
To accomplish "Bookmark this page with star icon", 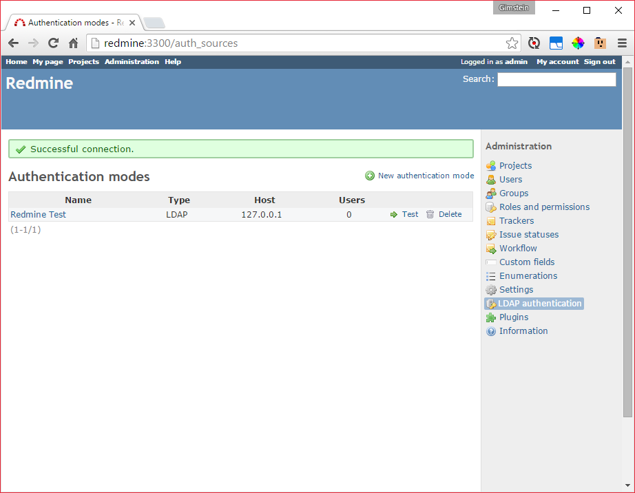I will coord(512,43).
